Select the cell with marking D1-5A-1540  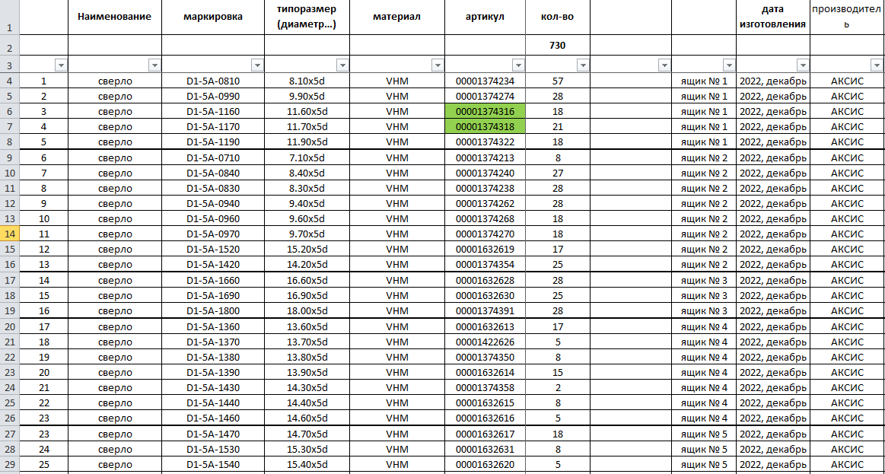(212, 464)
